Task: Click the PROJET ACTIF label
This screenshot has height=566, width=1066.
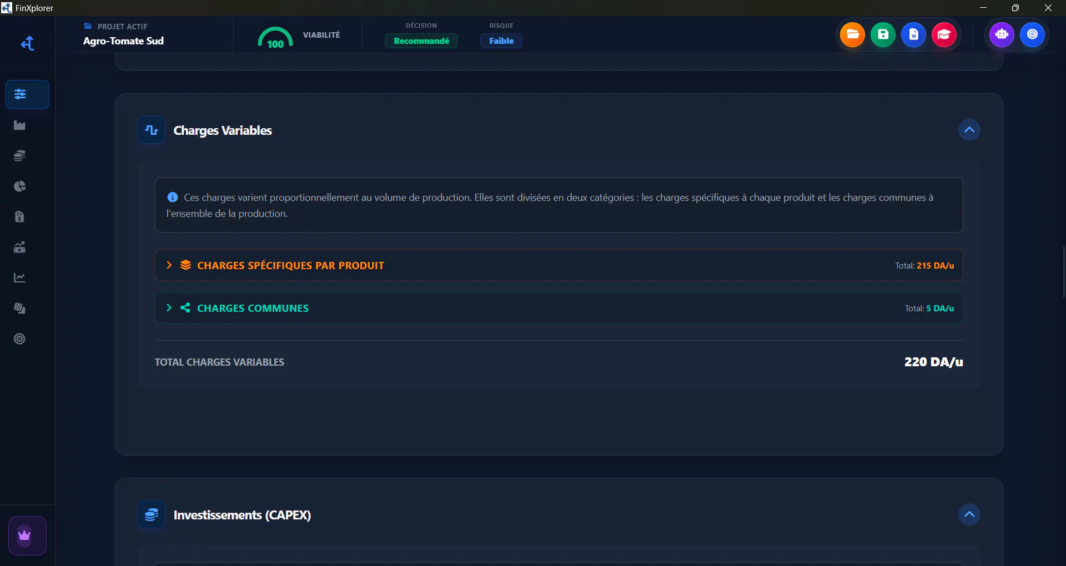Action: (x=122, y=27)
